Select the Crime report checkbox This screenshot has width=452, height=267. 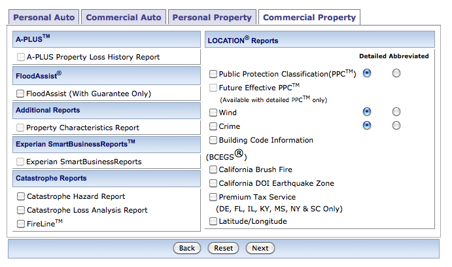(x=213, y=126)
